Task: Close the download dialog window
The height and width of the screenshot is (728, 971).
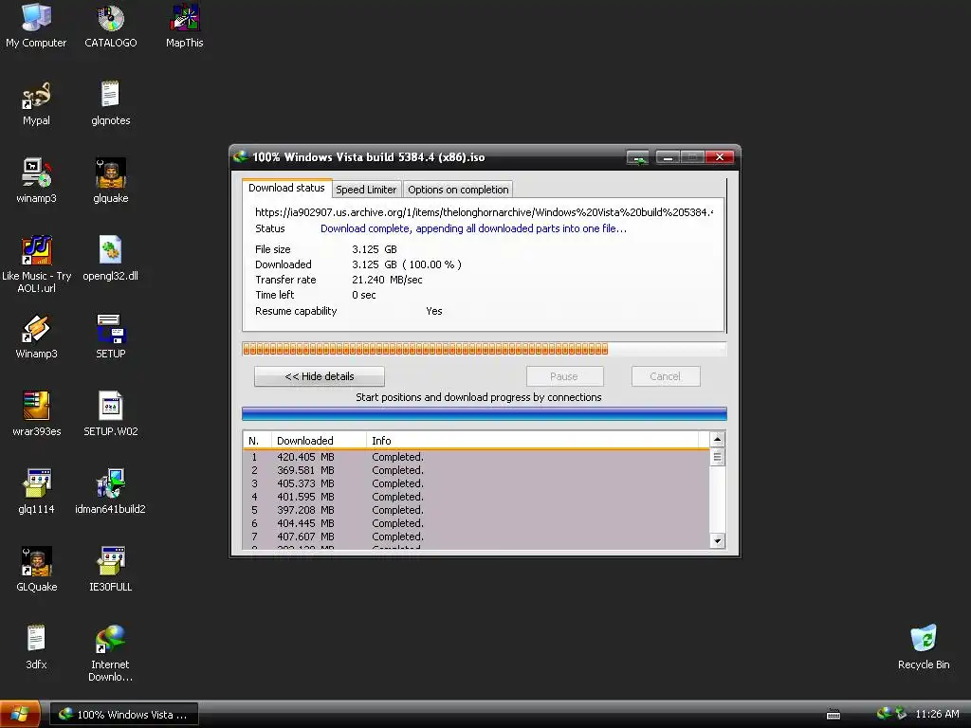Action: point(720,158)
